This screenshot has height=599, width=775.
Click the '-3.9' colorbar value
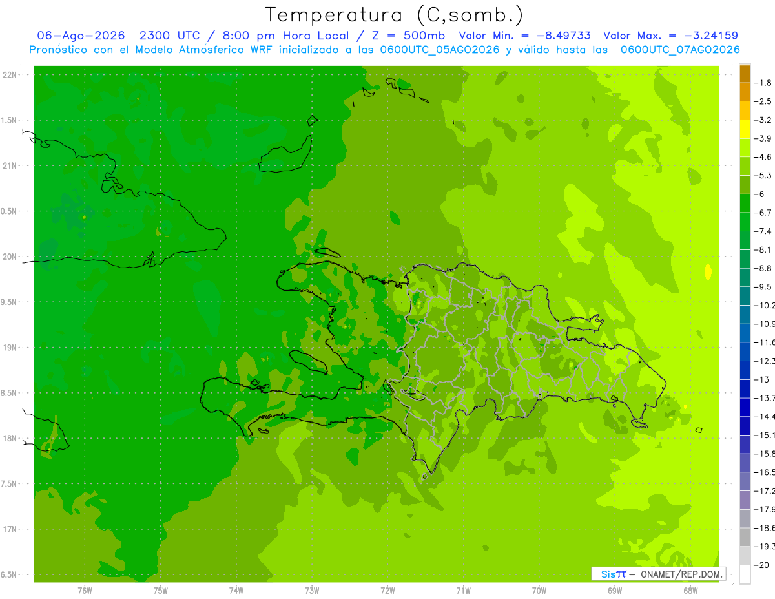pyautogui.click(x=763, y=138)
